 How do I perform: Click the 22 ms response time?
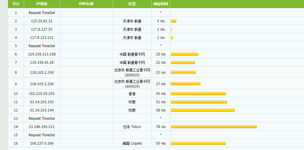click(x=161, y=63)
